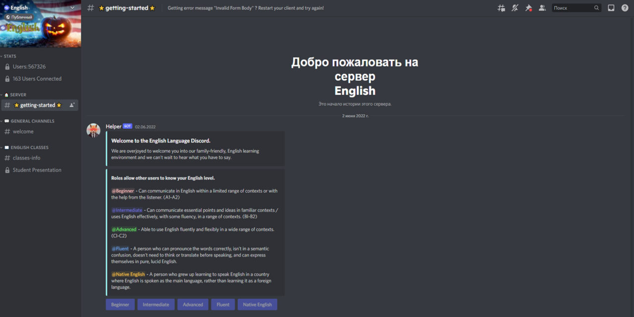Screen dimensions: 634x317
Task: Toggle the member list sidebar
Action: click(542, 7)
